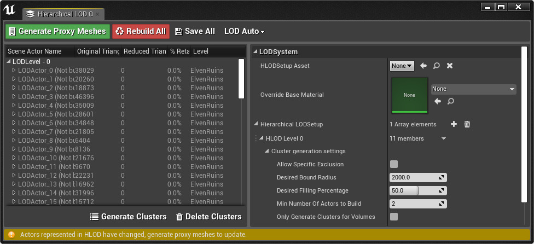Toggle Only Generate Clusters for Volumes
The width and height of the screenshot is (534, 244).
pos(394,217)
